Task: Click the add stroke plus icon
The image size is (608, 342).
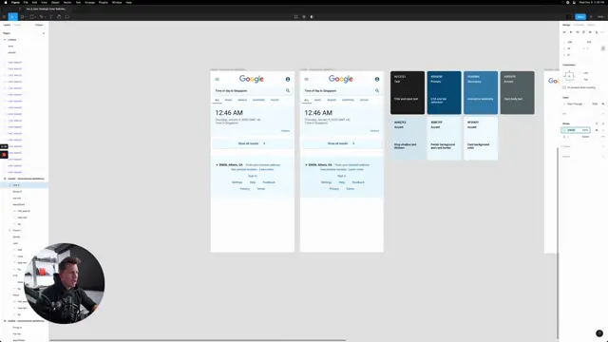Action: click(x=602, y=123)
